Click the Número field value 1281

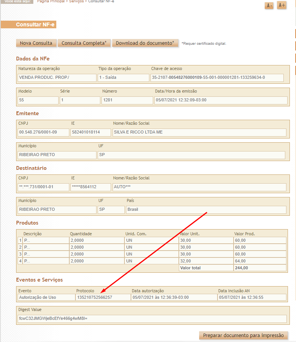pos(127,100)
